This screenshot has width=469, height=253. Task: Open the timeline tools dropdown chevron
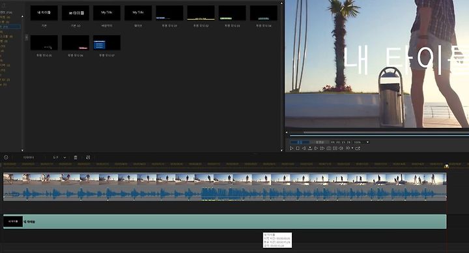point(64,158)
